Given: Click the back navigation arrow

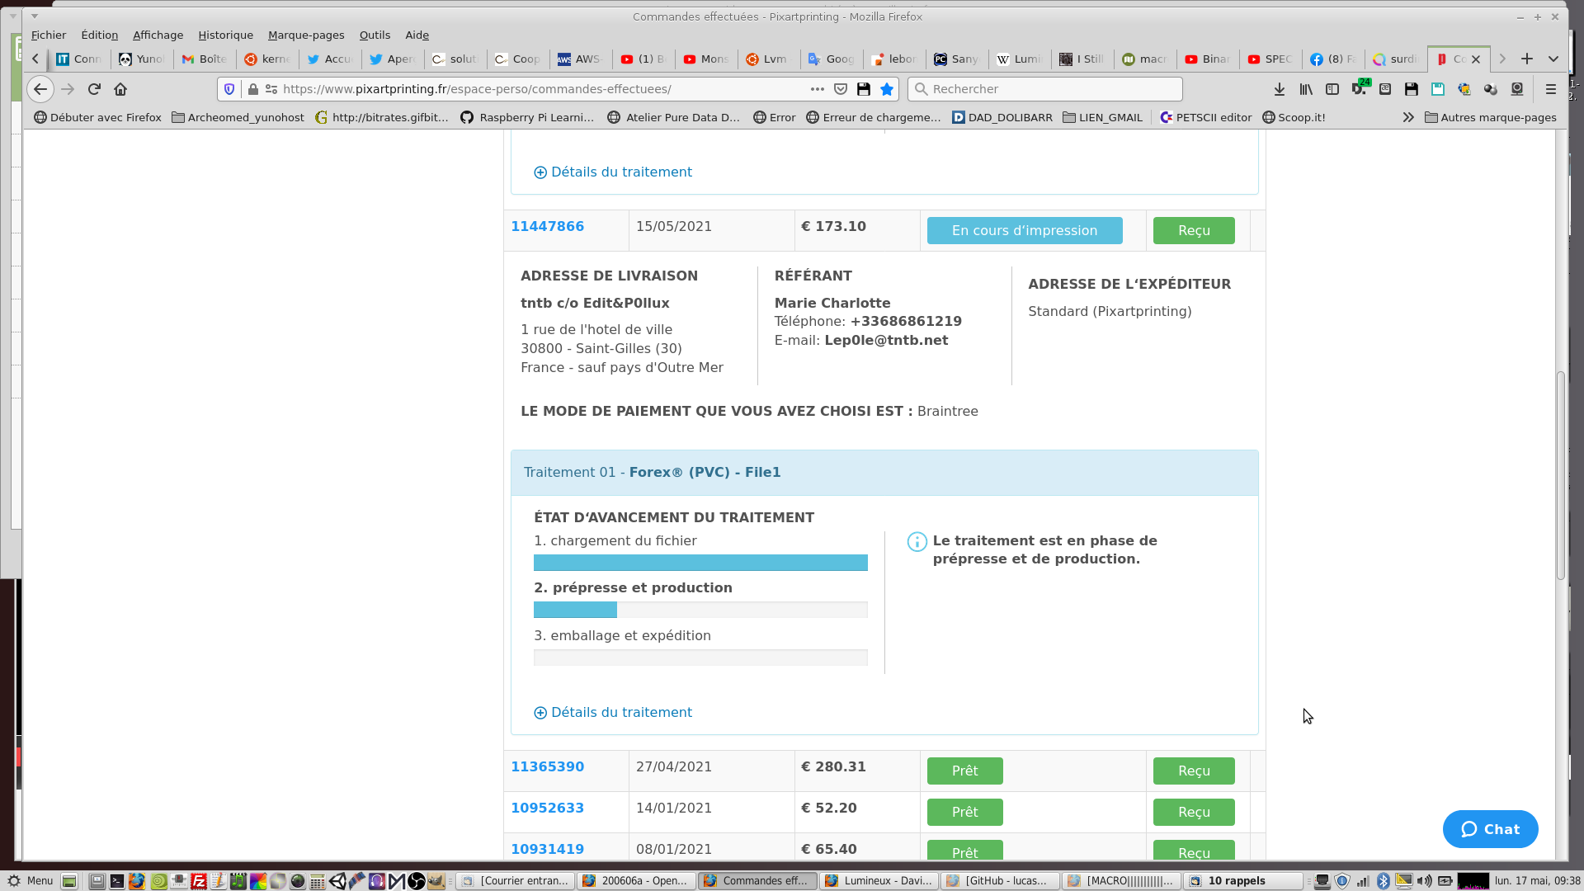Looking at the screenshot, I should 40,89.
